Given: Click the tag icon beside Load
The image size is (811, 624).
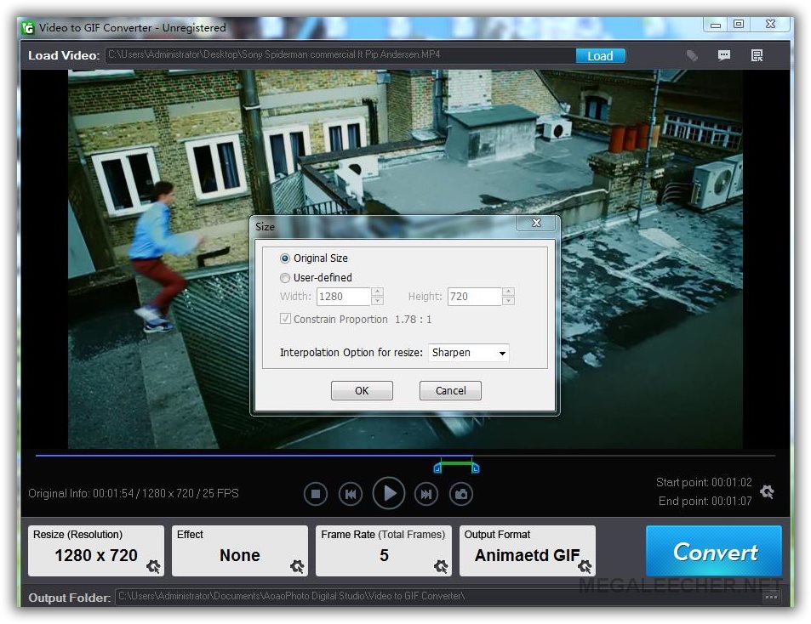Looking at the screenshot, I should [692, 55].
